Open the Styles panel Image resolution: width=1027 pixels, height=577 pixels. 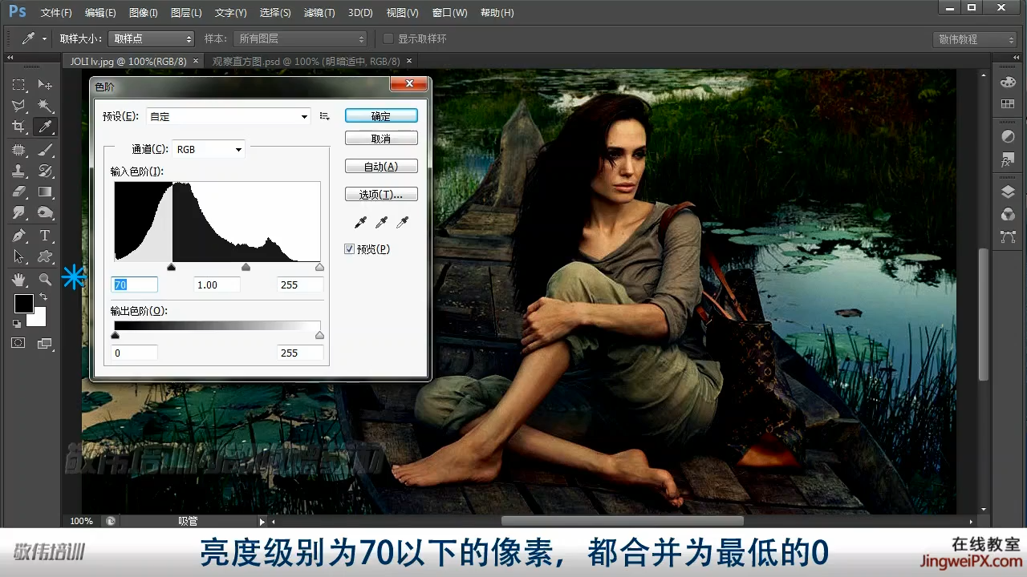1008,159
